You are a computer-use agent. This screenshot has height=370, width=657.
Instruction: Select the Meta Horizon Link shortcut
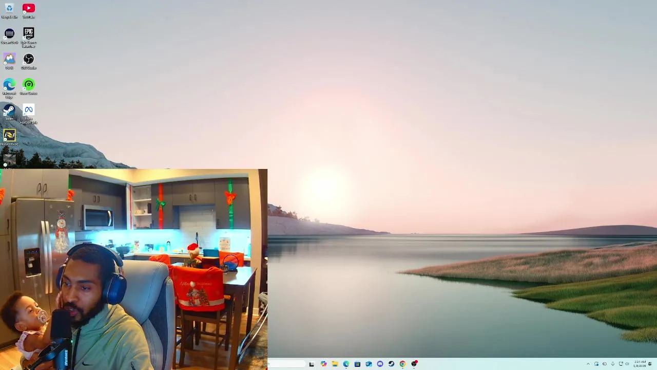click(x=28, y=114)
